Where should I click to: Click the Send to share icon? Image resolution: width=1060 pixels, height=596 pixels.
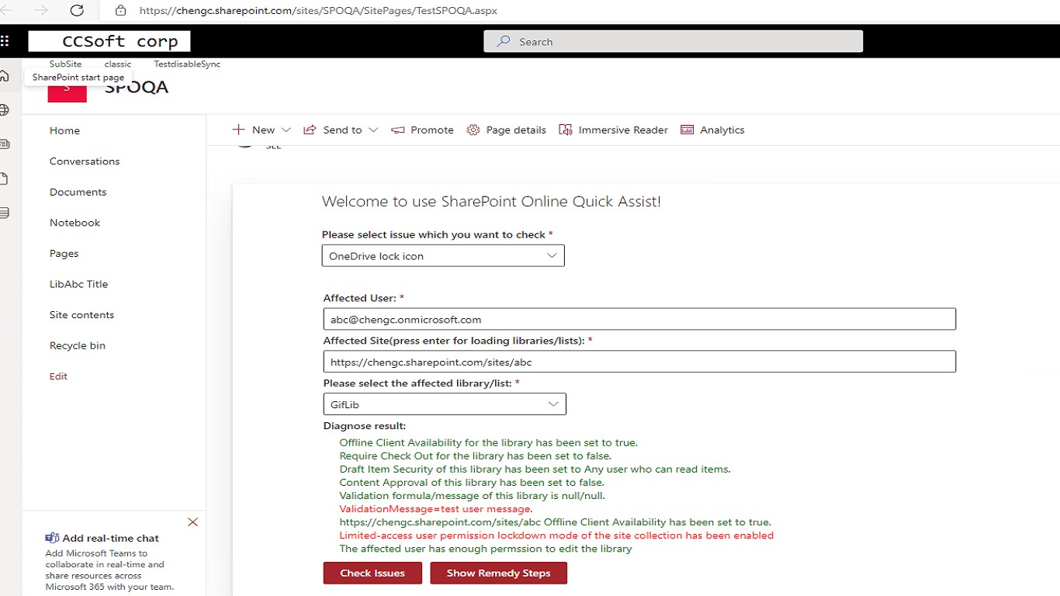(x=310, y=130)
